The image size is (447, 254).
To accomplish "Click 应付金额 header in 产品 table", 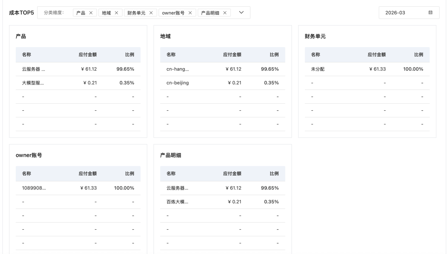I will click(x=88, y=55).
